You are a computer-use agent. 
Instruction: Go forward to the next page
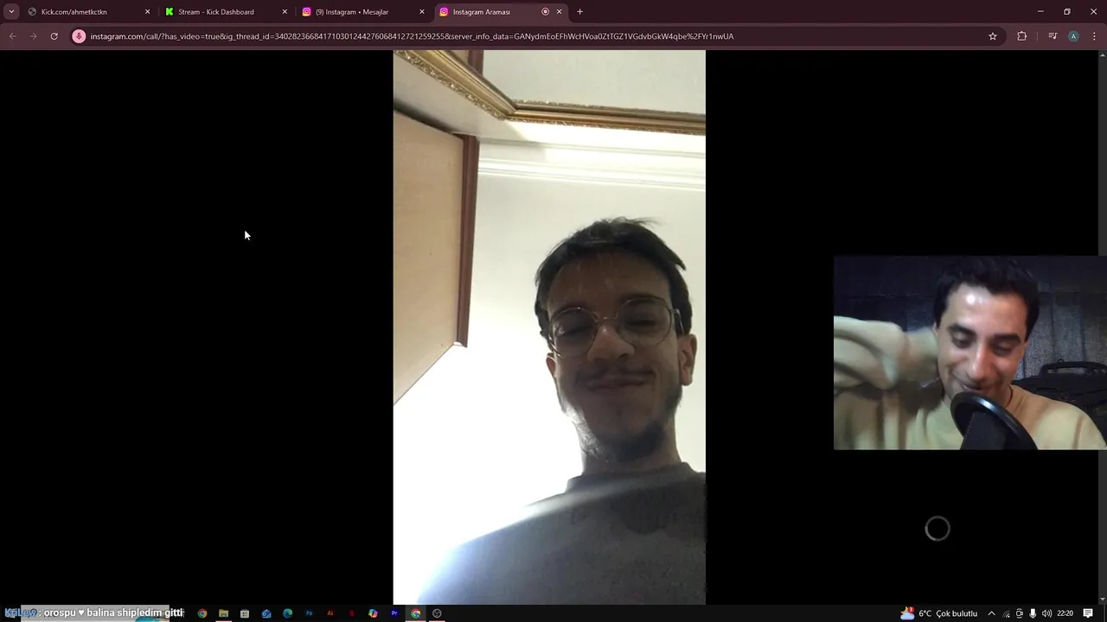coord(33,36)
